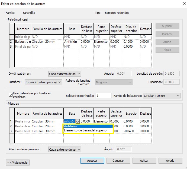This screenshot has width=187, height=169.
Task: Open the Dividir patrón en dropdown
Action: coord(65,74)
